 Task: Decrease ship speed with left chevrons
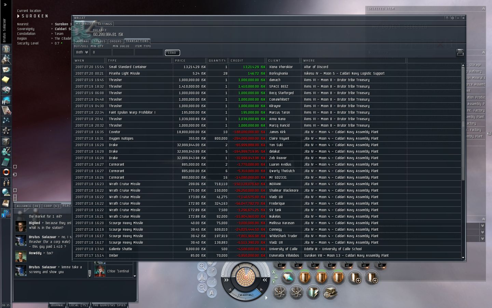(x=227, y=280)
